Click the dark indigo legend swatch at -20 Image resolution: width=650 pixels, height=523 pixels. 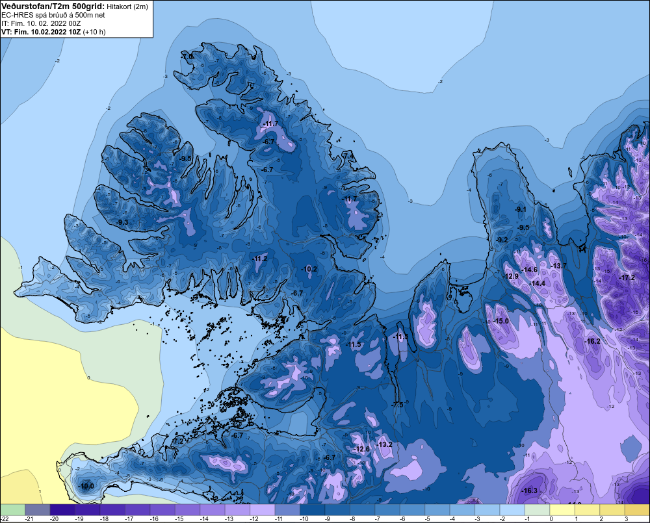(x=62, y=509)
